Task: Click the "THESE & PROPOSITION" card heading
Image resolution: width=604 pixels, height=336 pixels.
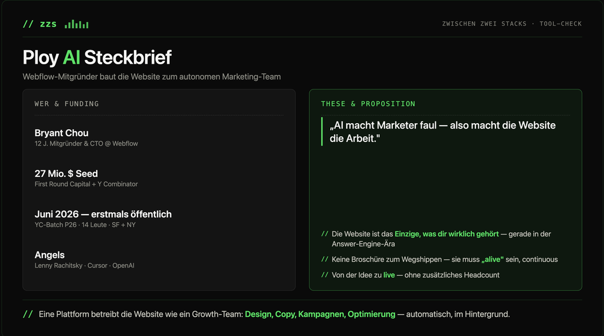Action: coord(368,104)
